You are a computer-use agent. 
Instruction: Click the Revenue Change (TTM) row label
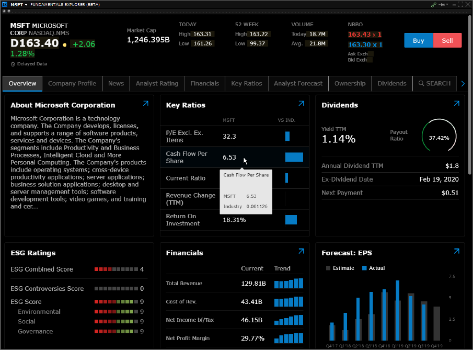[x=191, y=199]
